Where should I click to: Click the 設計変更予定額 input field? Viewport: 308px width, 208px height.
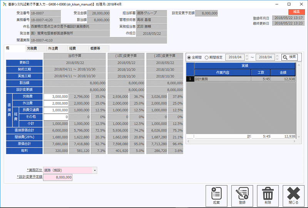point(58,177)
